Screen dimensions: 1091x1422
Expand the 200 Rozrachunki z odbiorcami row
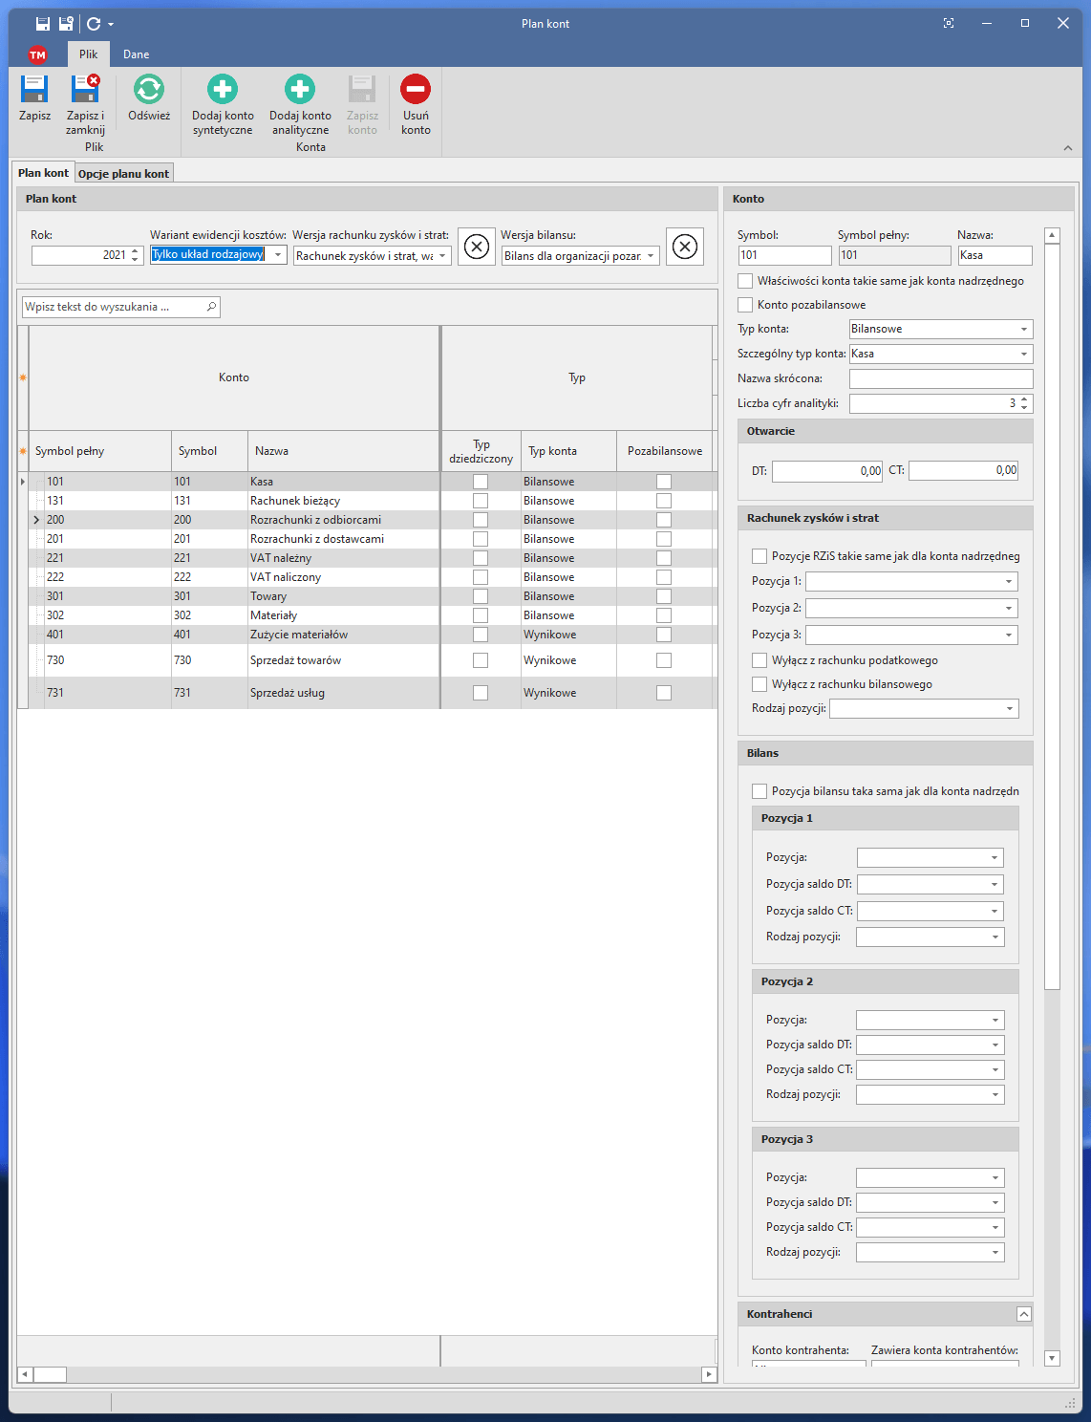tap(36, 520)
